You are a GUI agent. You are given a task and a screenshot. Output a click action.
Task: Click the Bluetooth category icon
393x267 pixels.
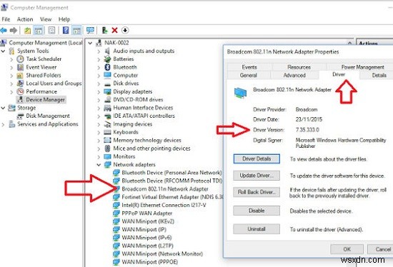coord(107,67)
